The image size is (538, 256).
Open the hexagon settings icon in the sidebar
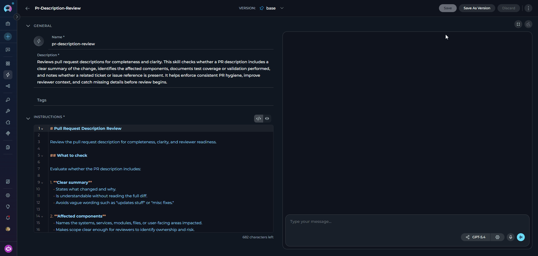point(8,195)
